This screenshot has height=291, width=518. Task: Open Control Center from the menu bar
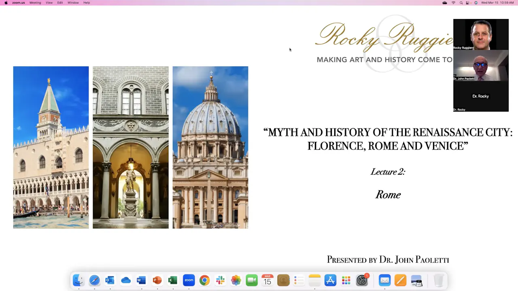(x=467, y=3)
